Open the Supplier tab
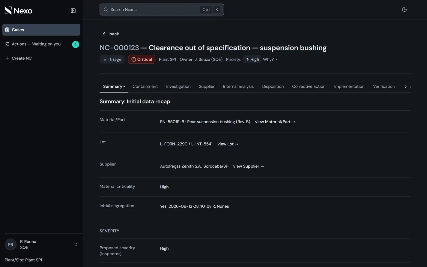Screen dimensions: 427x267 coord(207,86)
